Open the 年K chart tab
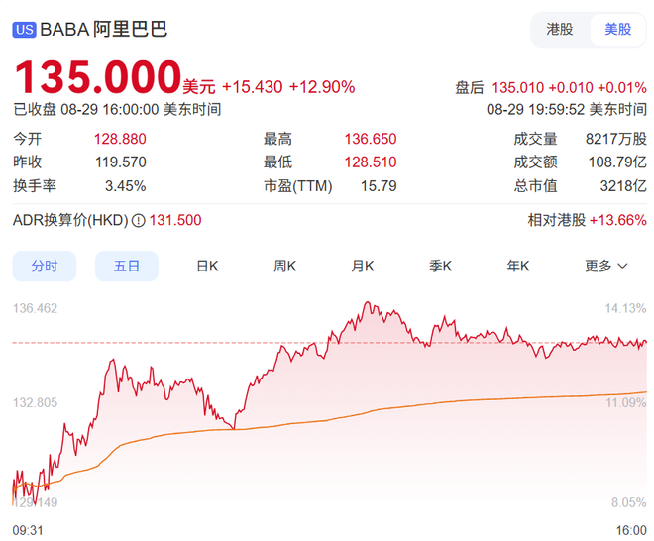Viewport: 654px width, 541px height. coord(518,266)
